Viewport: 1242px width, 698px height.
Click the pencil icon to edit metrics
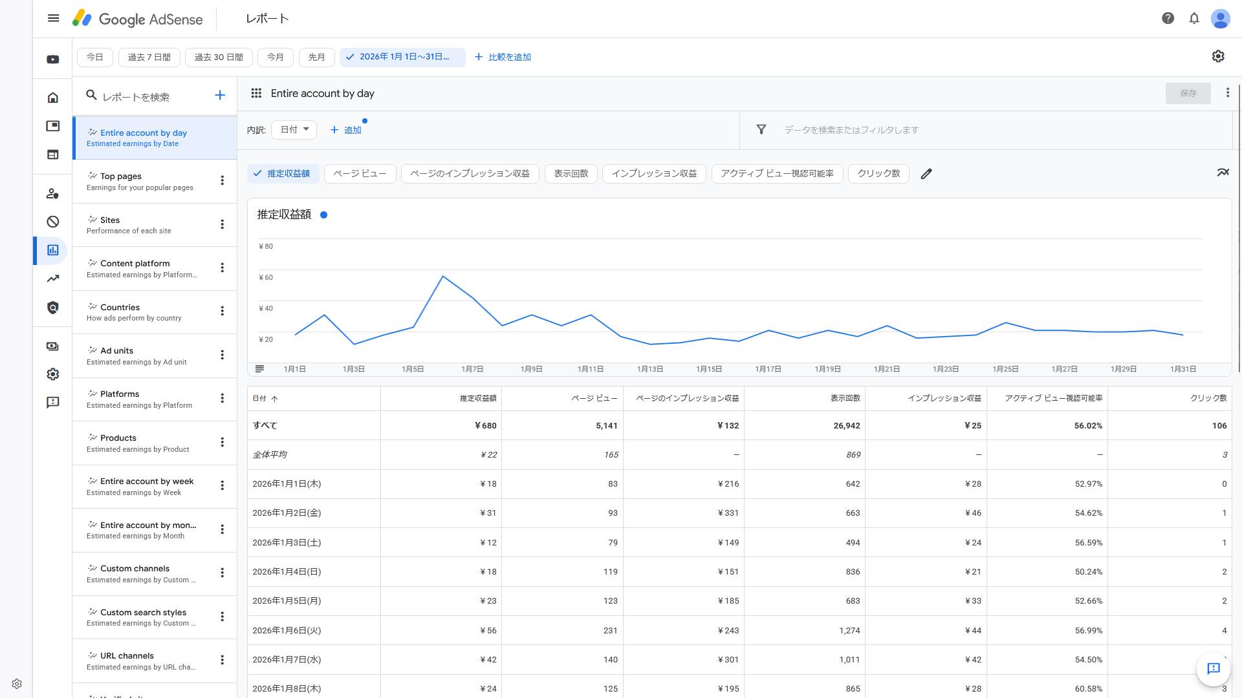click(x=926, y=173)
